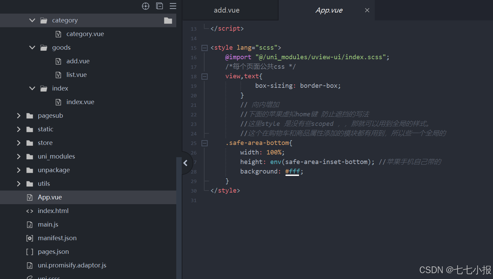This screenshot has width=493, height=279.
Task: Click 'width: 100%;' on line 26
Action: coord(262,152)
